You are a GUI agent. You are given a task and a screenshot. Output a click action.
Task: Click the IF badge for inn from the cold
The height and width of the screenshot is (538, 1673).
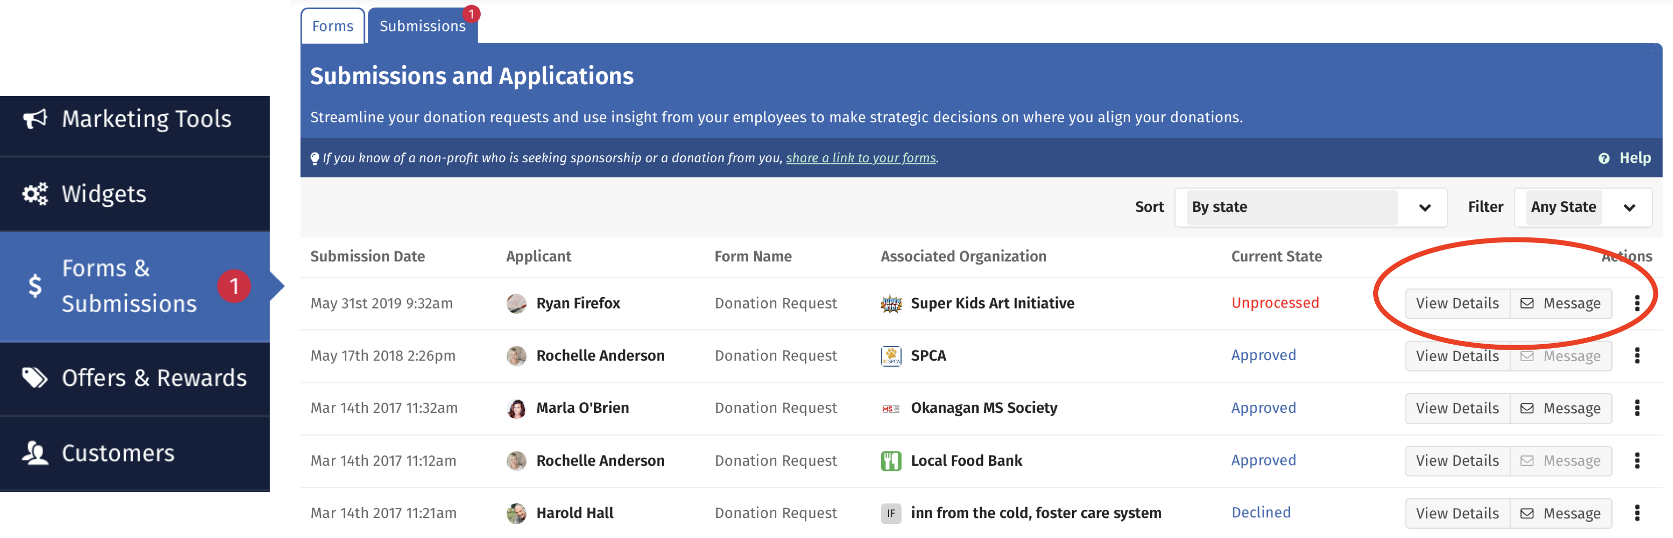pyautogui.click(x=891, y=513)
